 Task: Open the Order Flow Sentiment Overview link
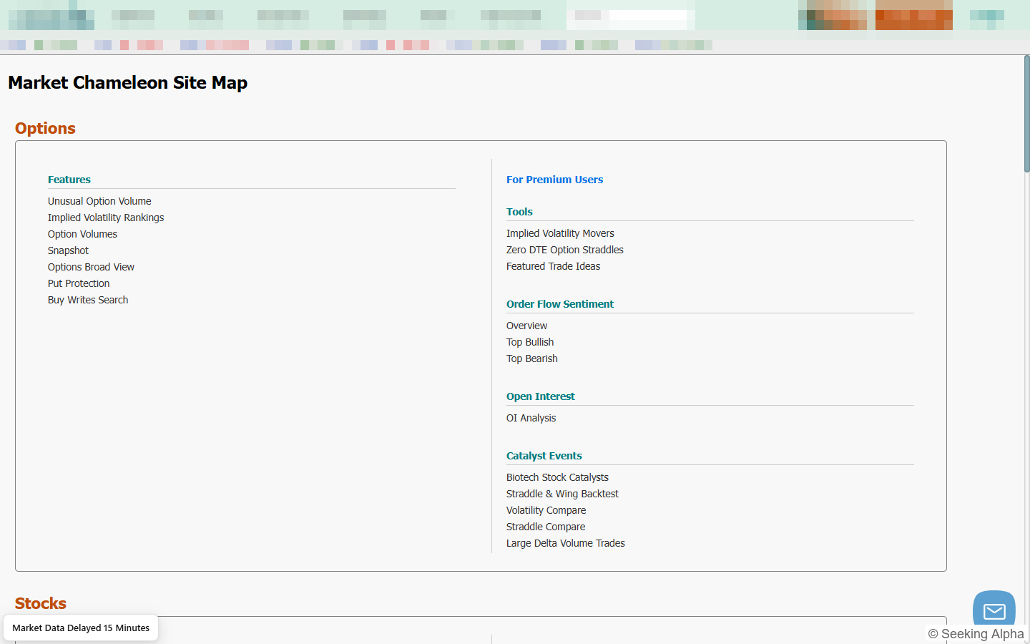[x=526, y=326]
